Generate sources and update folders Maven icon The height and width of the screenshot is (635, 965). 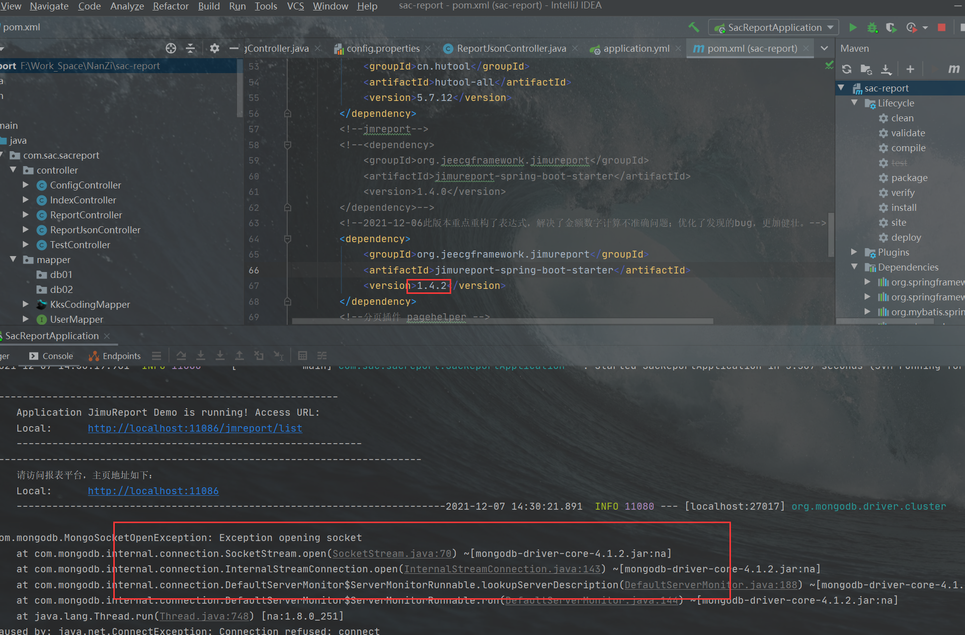pyautogui.click(x=866, y=69)
